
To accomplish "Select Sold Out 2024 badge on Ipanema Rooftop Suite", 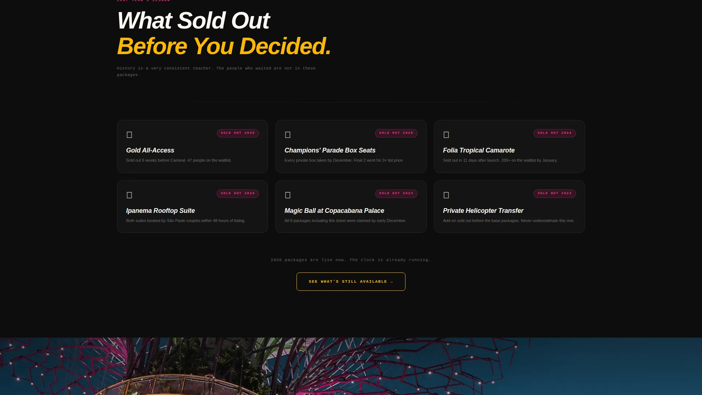I will pos(238,193).
